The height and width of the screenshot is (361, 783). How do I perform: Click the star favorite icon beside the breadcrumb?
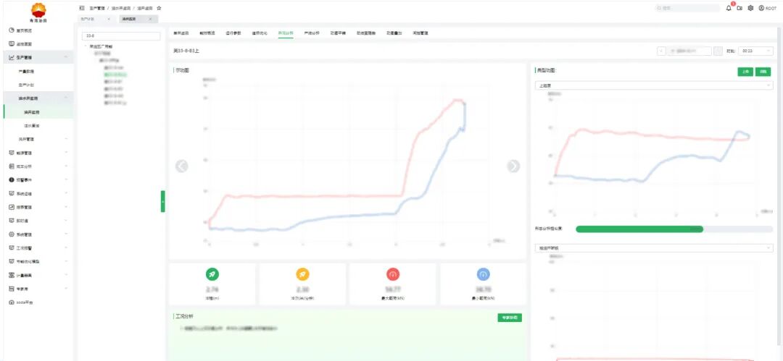coord(159,9)
